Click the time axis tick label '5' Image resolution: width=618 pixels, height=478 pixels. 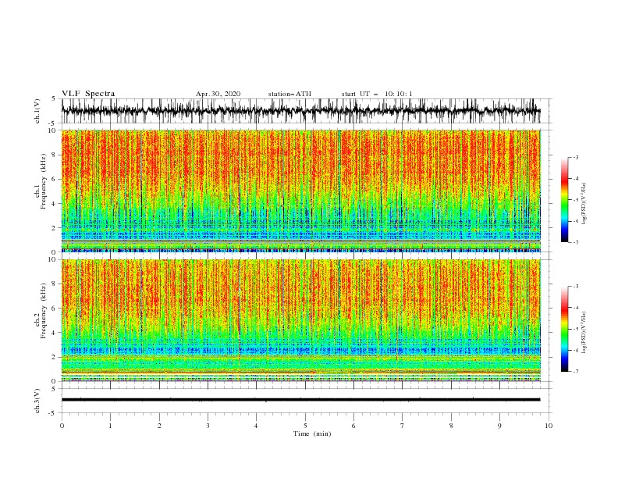tap(305, 426)
